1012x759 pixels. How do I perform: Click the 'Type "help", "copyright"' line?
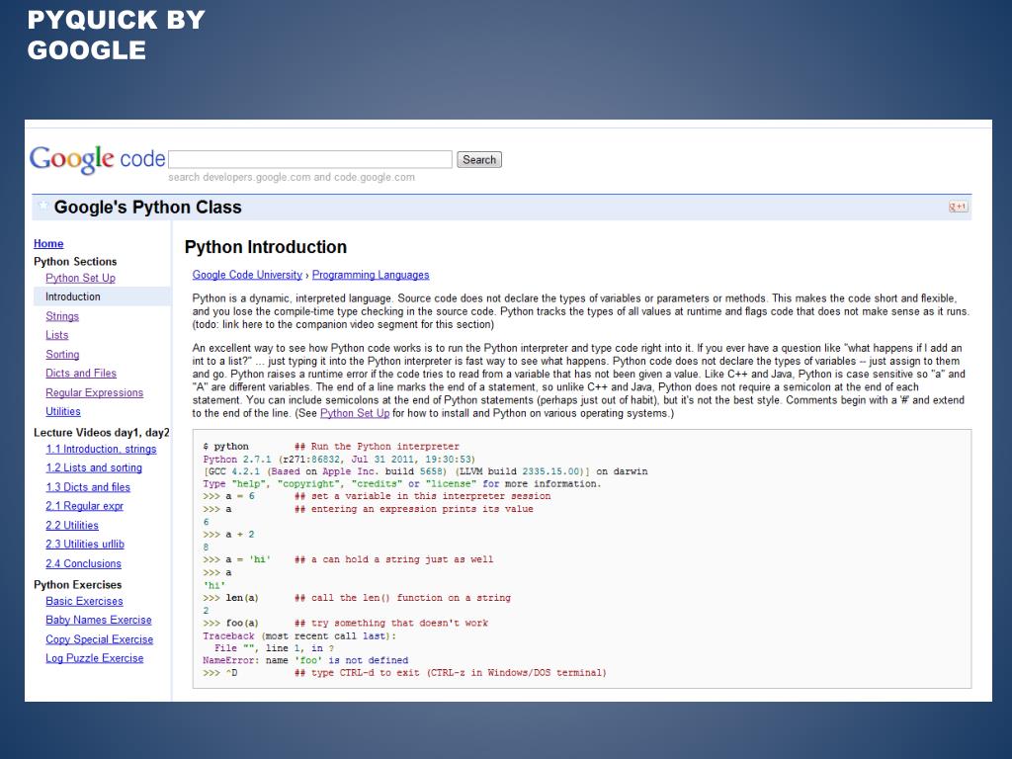click(402, 483)
